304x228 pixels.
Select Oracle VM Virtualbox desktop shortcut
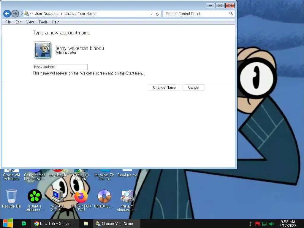(12, 175)
